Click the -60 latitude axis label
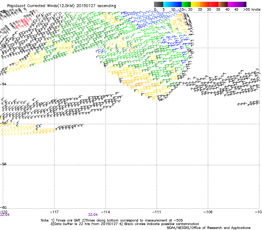262x230 pixels. [x=3, y=207]
